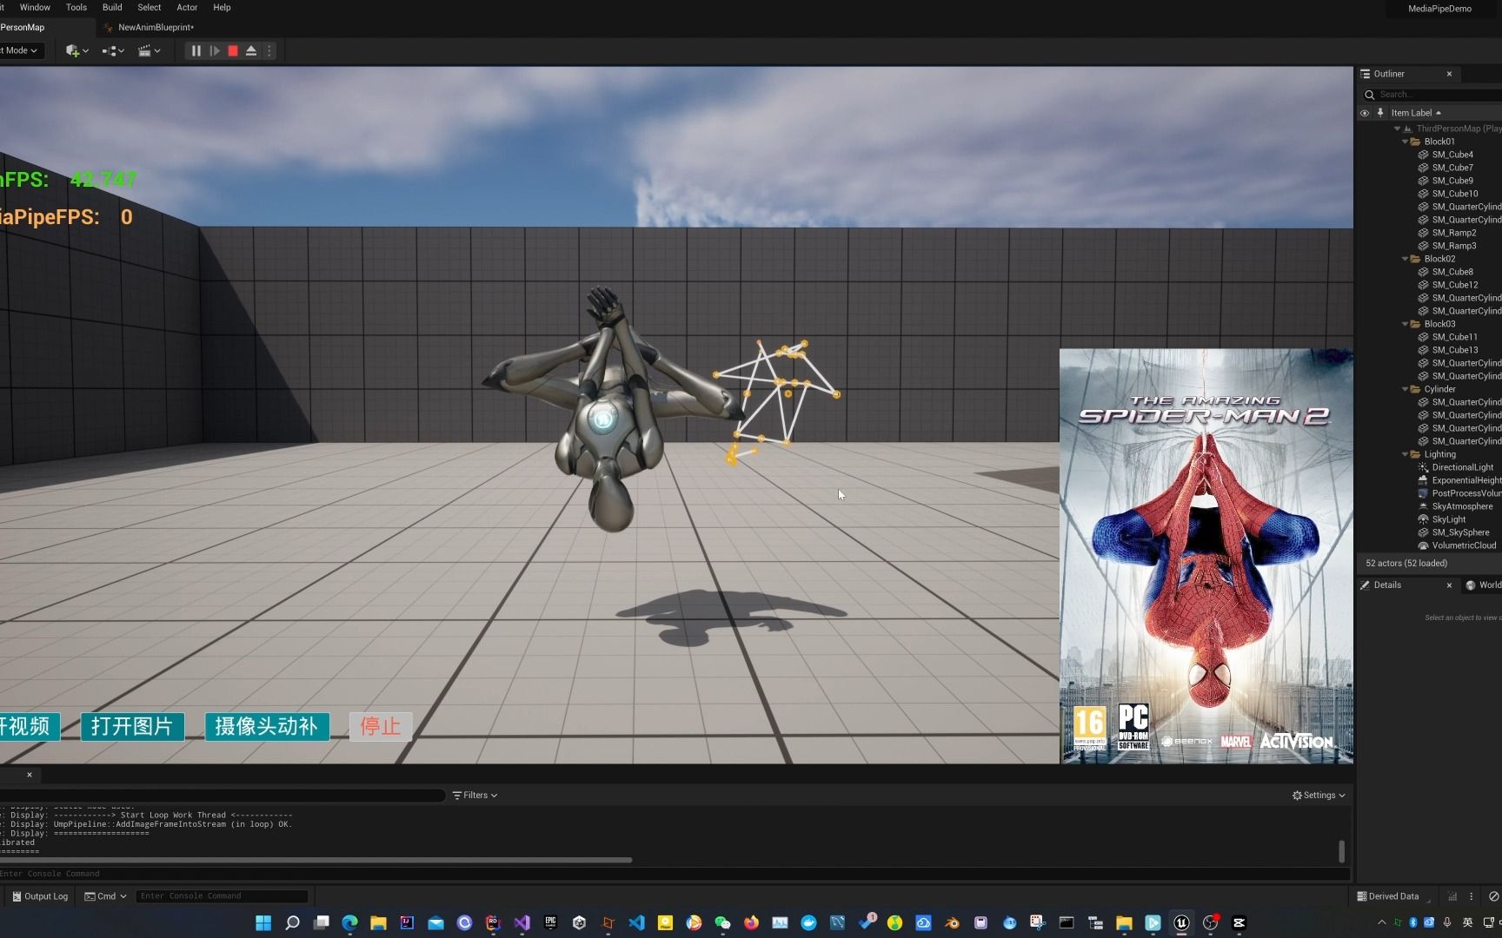Open the Output Log drawer button
Viewport: 1502px width, 938px height.
point(40,895)
